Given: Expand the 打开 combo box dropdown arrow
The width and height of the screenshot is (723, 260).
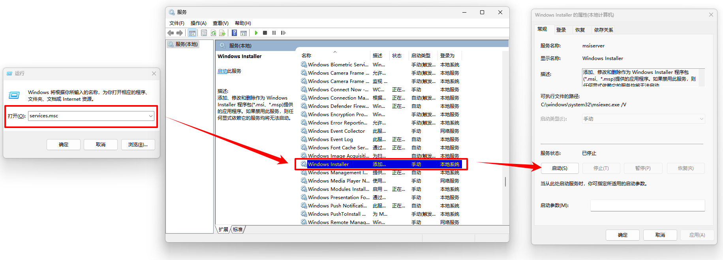Looking at the screenshot, I should pos(151,116).
